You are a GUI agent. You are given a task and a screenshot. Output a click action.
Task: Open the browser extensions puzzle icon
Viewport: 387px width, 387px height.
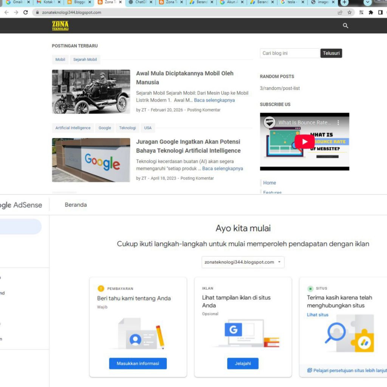pos(371,12)
